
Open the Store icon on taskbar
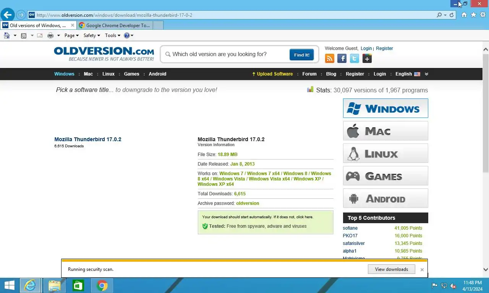78,285
